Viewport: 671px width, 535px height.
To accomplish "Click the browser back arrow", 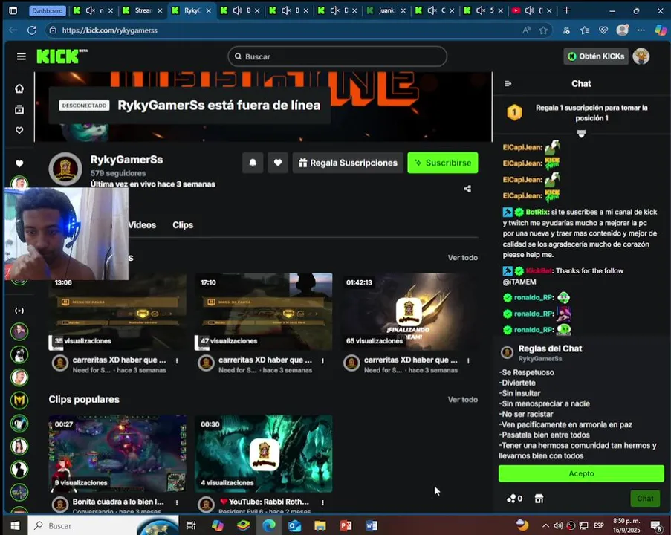I will point(13,30).
